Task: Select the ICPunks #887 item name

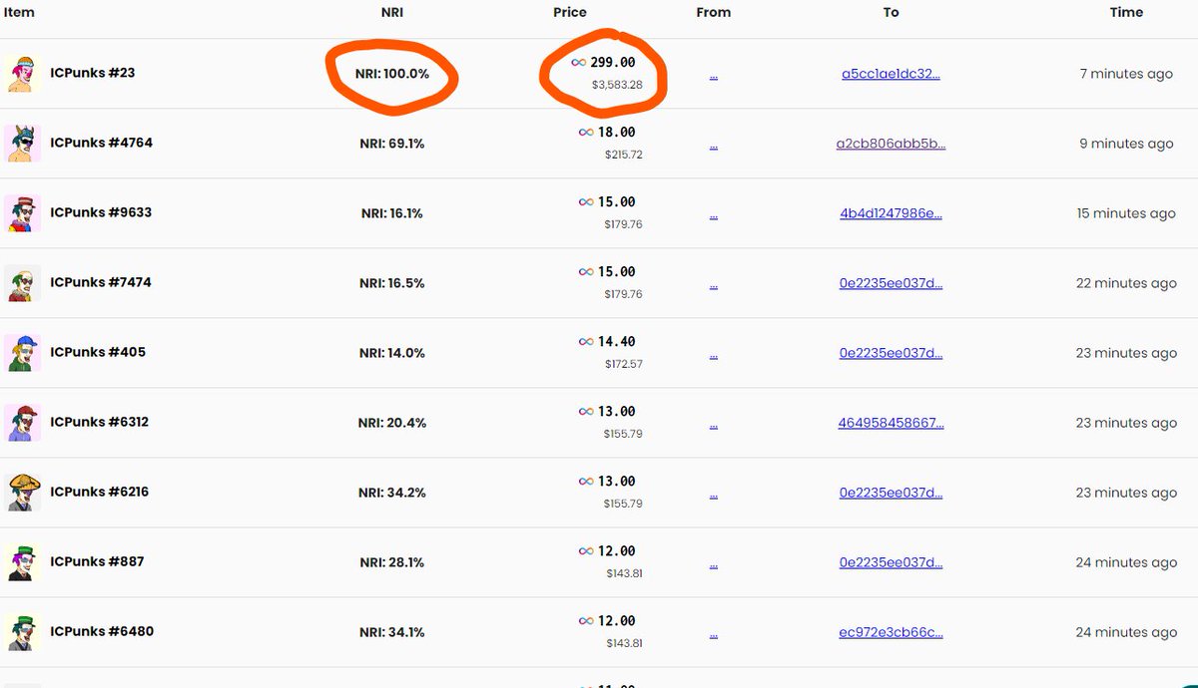Action: pos(97,561)
